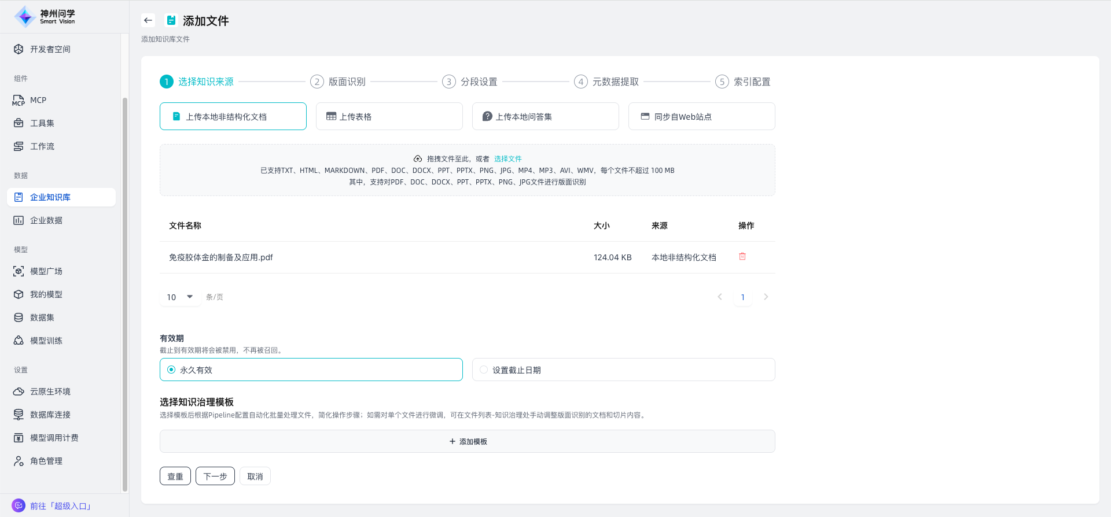Click the 选择文件 link
1111x517 pixels.
click(x=507, y=158)
